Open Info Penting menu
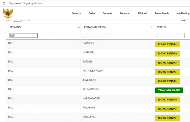This screenshot has height=122, width=190. click(183, 13)
